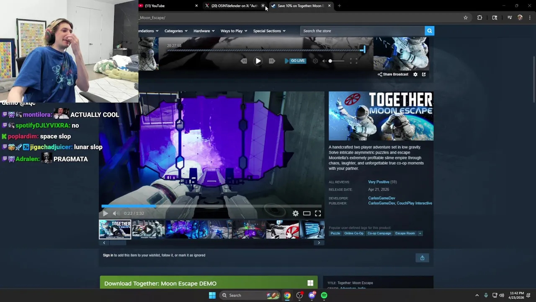The width and height of the screenshot is (536, 302).
Task: Select the Teaser Trailer thumbnail
Action: (x=148, y=229)
